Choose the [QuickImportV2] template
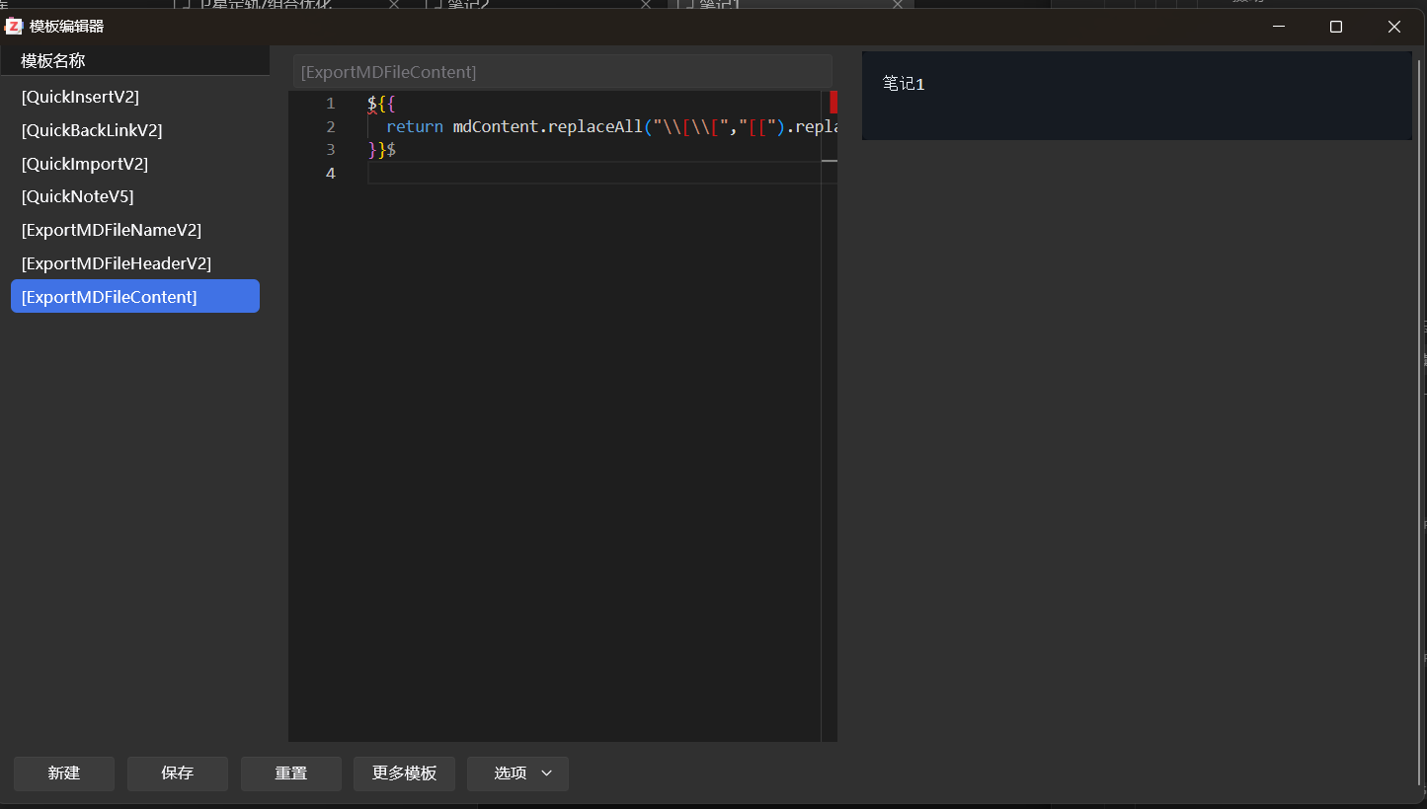Screen dimensions: 1427x809 click(x=85, y=164)
